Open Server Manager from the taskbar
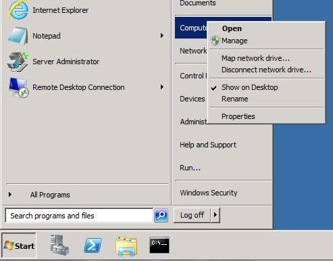The width and height of the screenshot is (333, 261). (59, 245)
